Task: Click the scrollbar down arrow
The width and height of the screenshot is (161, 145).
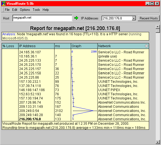Action: (x=158, y=142)
